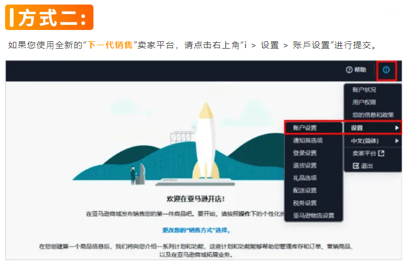
Task: Click the 更改您的"销售方式"选择 link
Action: point(197,230)
